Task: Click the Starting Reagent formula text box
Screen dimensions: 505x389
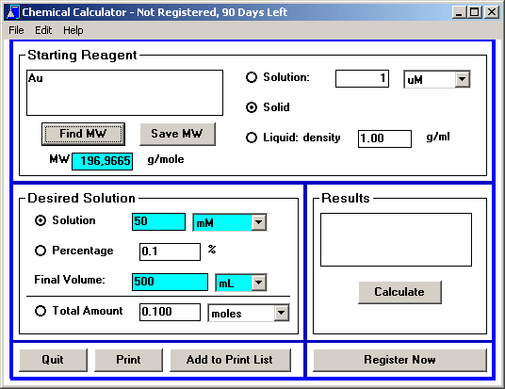Action: pyautogui.click(x=124, y=92)
